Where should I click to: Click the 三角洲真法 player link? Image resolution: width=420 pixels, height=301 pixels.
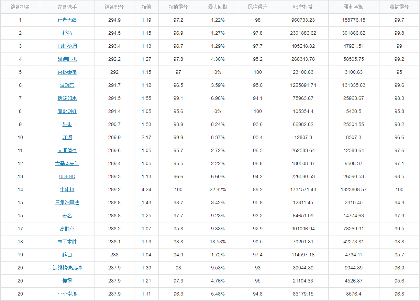[x=67, y=202]
